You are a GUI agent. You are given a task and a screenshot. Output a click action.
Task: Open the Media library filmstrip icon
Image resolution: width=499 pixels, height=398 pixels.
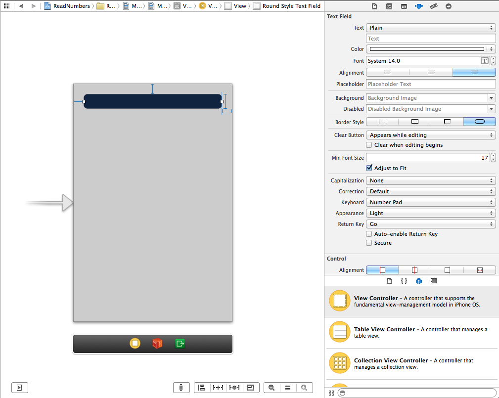pos(434,281)
